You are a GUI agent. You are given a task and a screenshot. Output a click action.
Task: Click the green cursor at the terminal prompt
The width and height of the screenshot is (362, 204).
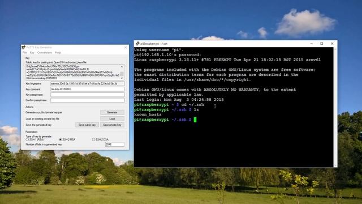[195, 120]
